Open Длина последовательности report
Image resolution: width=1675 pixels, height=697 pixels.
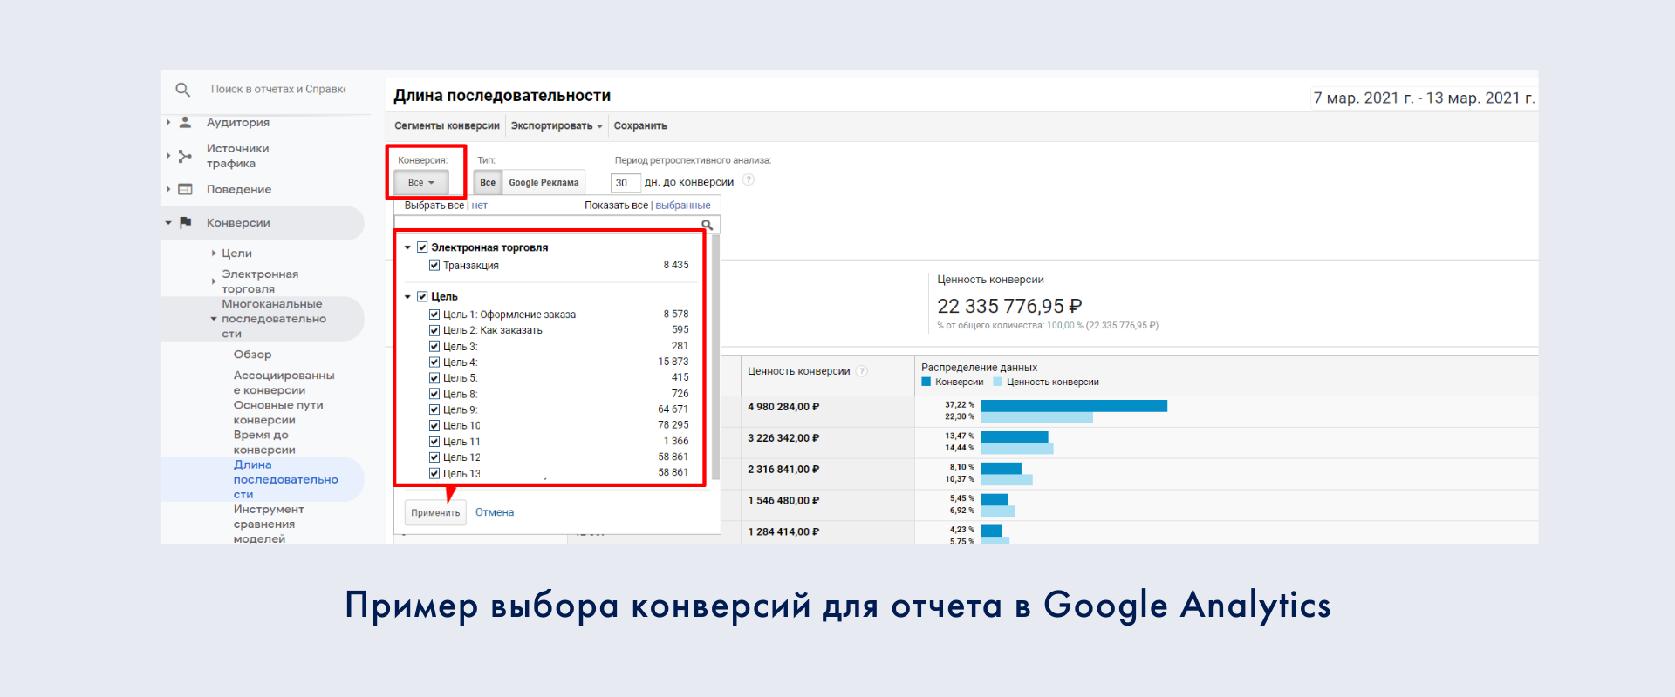coord(286,479)
